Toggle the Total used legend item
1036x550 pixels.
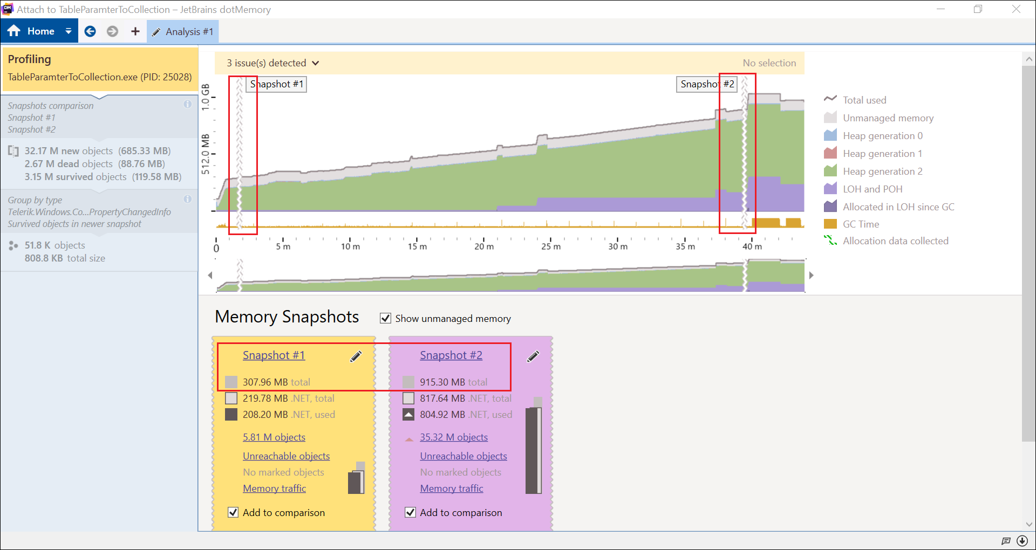[855, 100]
